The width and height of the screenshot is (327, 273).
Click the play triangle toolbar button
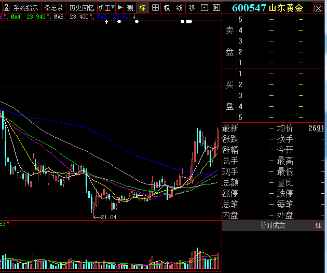(x=120, y=8)
